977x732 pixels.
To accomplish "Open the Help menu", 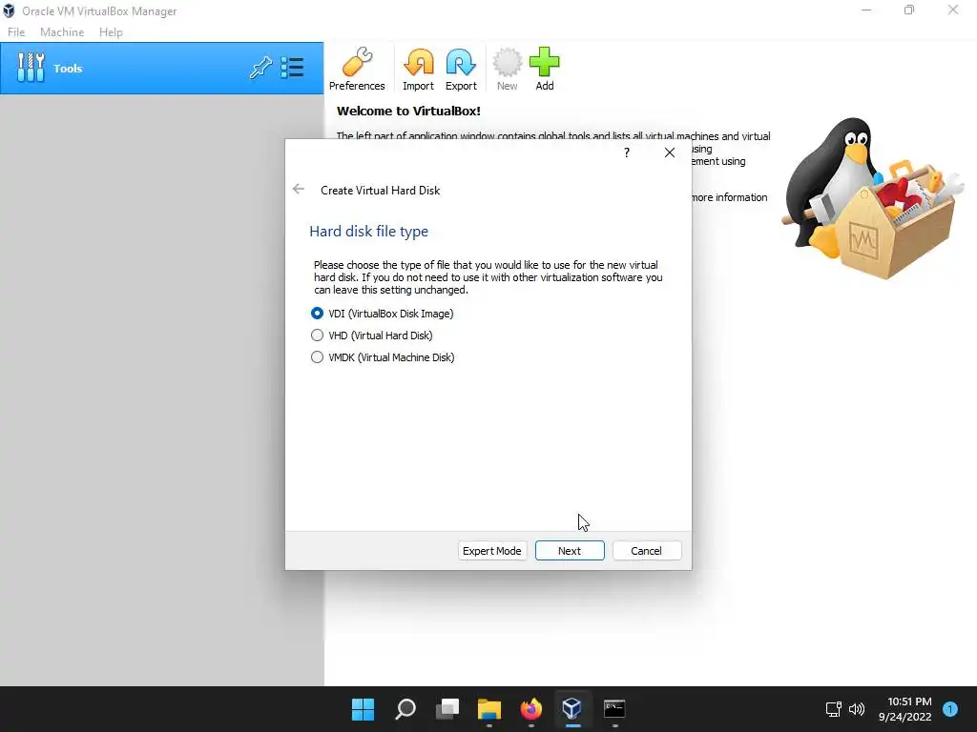I will 111,32.
